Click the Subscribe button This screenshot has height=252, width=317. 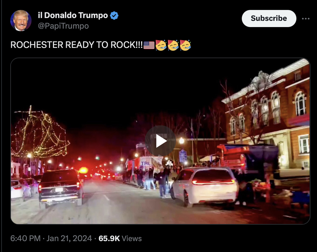[x=269, y=18]
